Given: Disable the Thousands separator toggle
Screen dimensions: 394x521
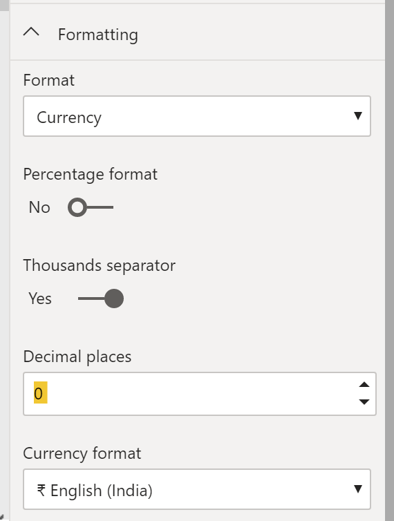Looking at the screenshot, I should click(101, 299).
